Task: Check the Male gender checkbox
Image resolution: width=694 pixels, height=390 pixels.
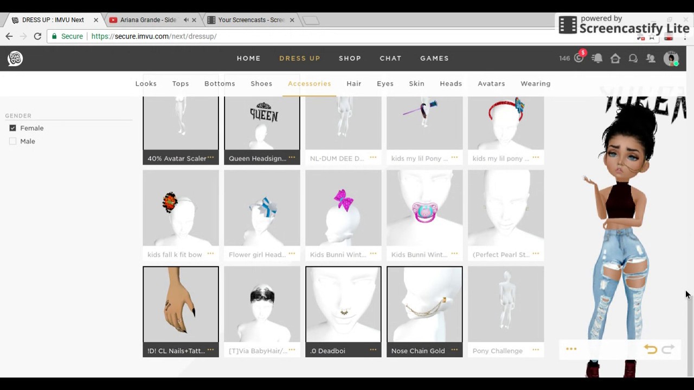Action: point(12,141)
